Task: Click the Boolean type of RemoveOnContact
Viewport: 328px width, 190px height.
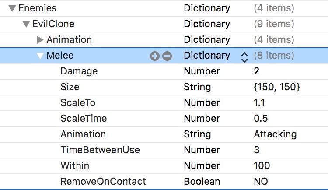Action: click(202, 182)
